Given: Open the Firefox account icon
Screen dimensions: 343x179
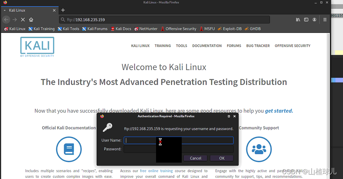Looking at the screenshot, I should [315, 20].
